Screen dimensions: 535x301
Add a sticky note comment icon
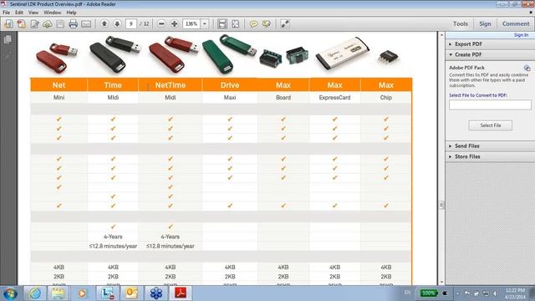253,24
